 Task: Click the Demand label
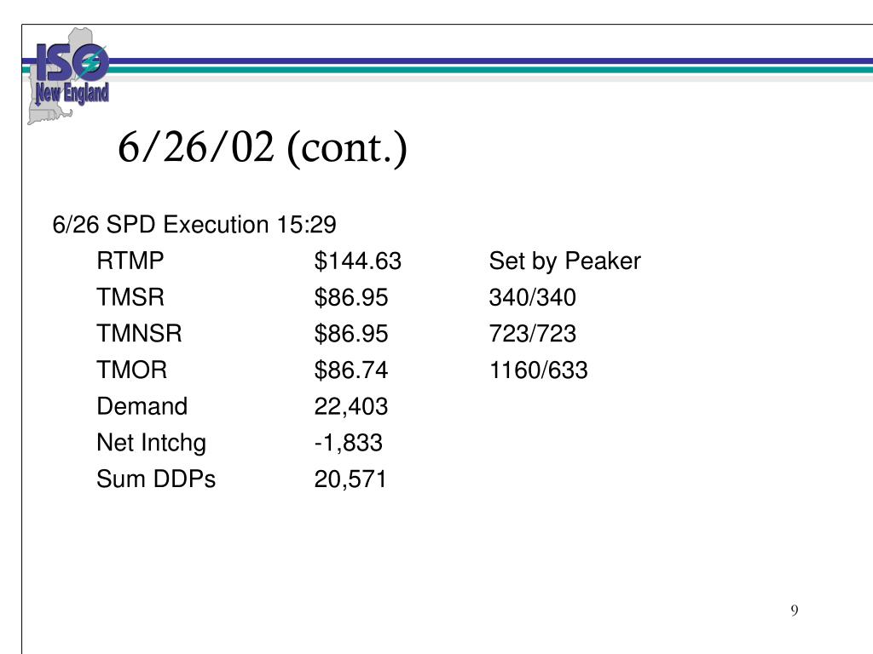tap(142, 406)
